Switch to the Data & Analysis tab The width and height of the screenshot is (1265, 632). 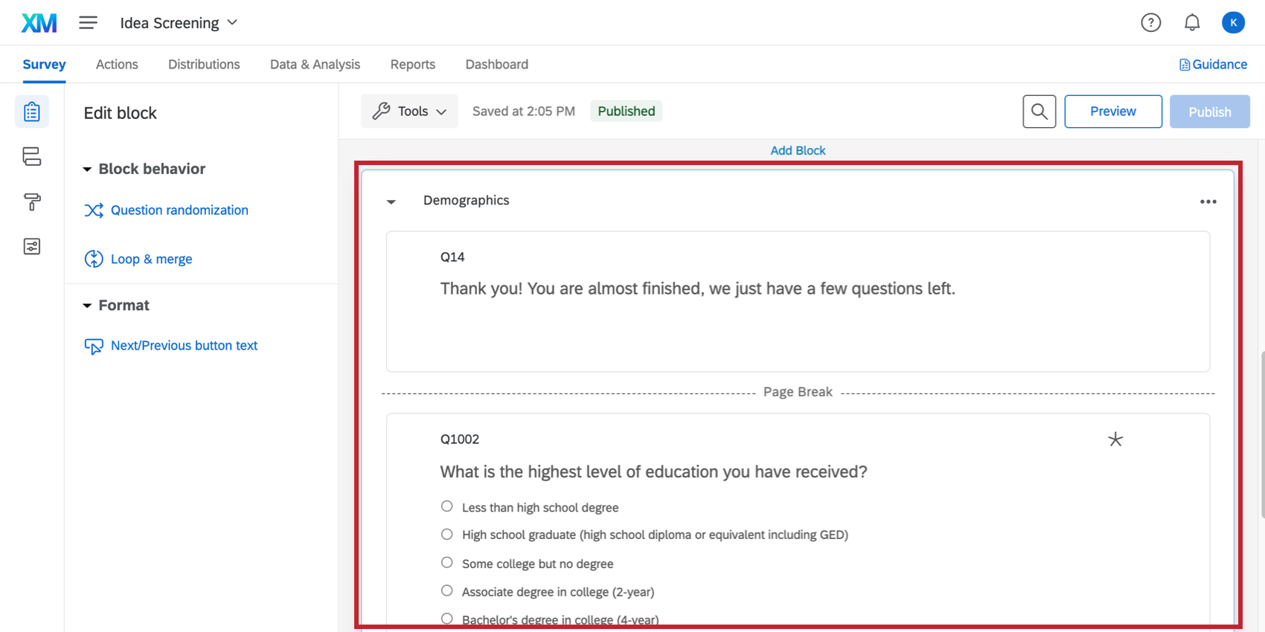tap(315, 65)
